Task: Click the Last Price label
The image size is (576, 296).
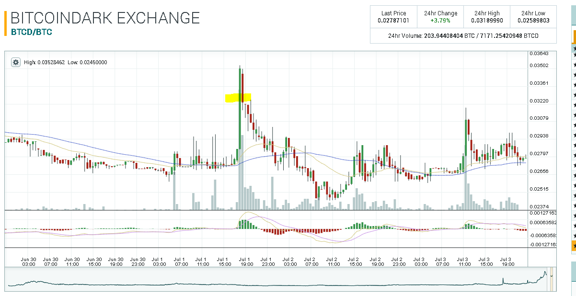Action: [x=393, y=13]
